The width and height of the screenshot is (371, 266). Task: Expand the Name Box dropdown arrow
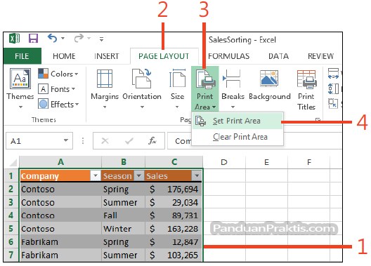[66, 140]
